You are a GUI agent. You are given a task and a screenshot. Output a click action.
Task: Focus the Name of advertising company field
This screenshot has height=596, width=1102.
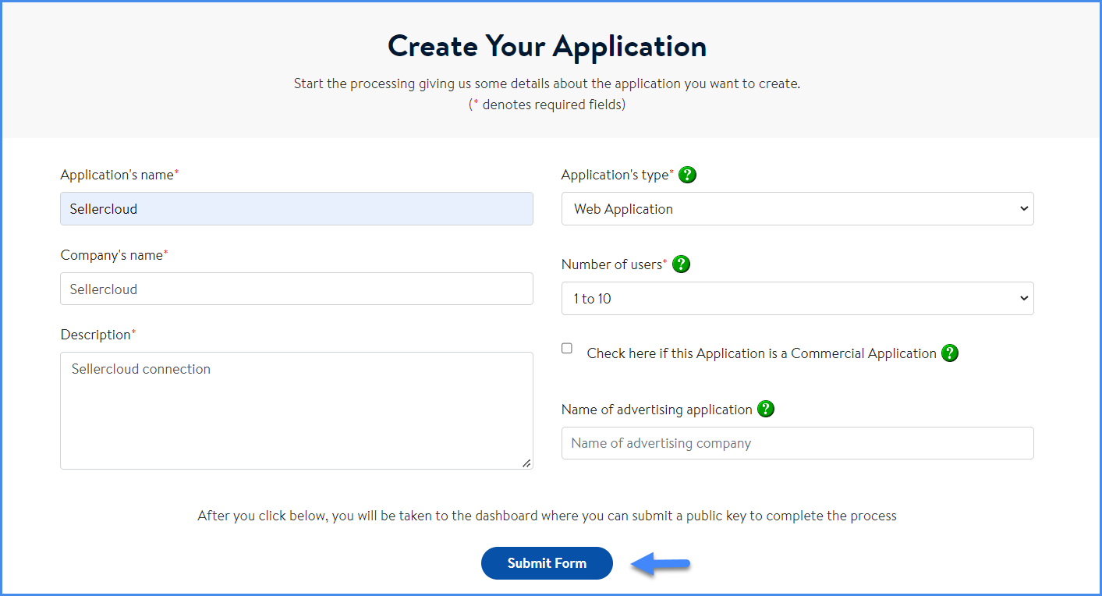(x=797, y=443)
